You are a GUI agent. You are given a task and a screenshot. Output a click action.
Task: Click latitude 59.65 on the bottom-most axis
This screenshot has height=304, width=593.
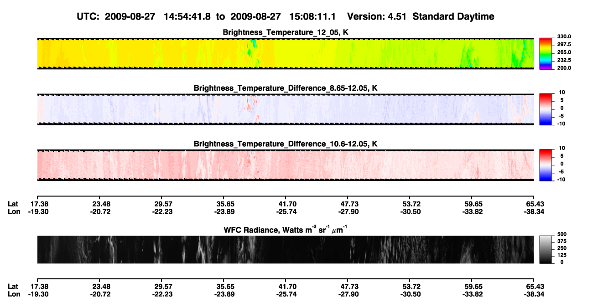coord(472,286)
